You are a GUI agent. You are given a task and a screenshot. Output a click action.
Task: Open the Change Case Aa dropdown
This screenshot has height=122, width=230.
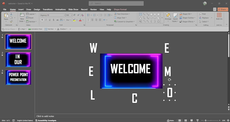(x=68, y=20)
